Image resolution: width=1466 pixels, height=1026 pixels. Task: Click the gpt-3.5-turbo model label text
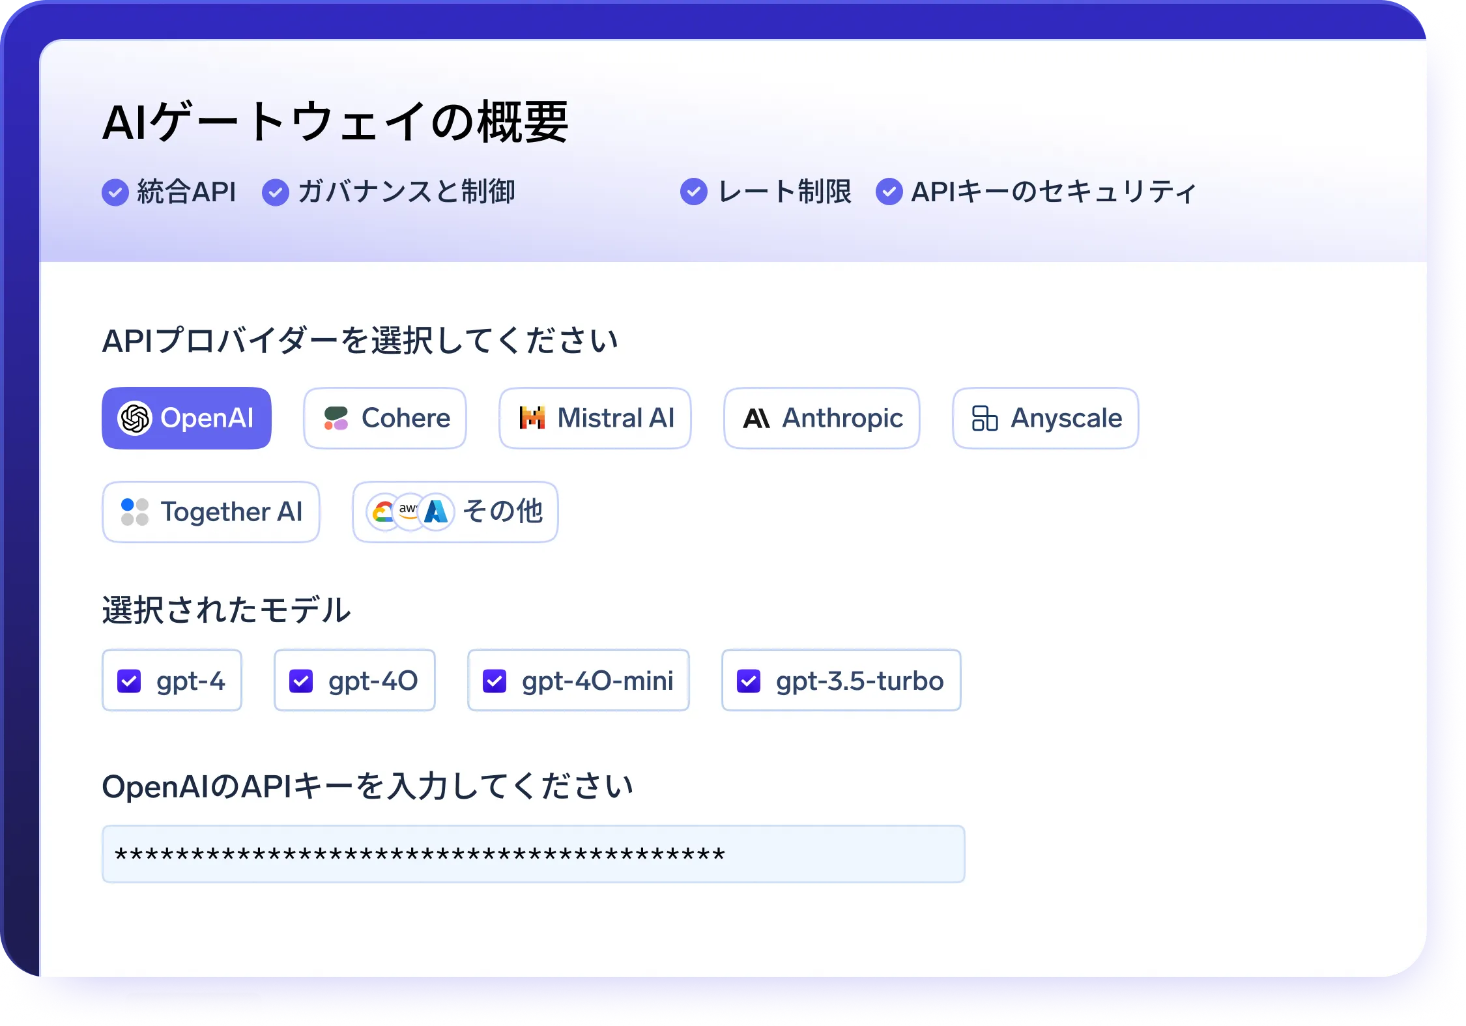pos(860,681)
